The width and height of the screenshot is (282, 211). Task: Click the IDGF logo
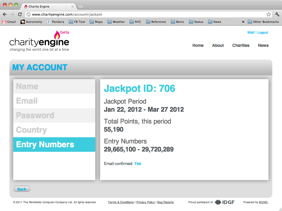point(225,202)
